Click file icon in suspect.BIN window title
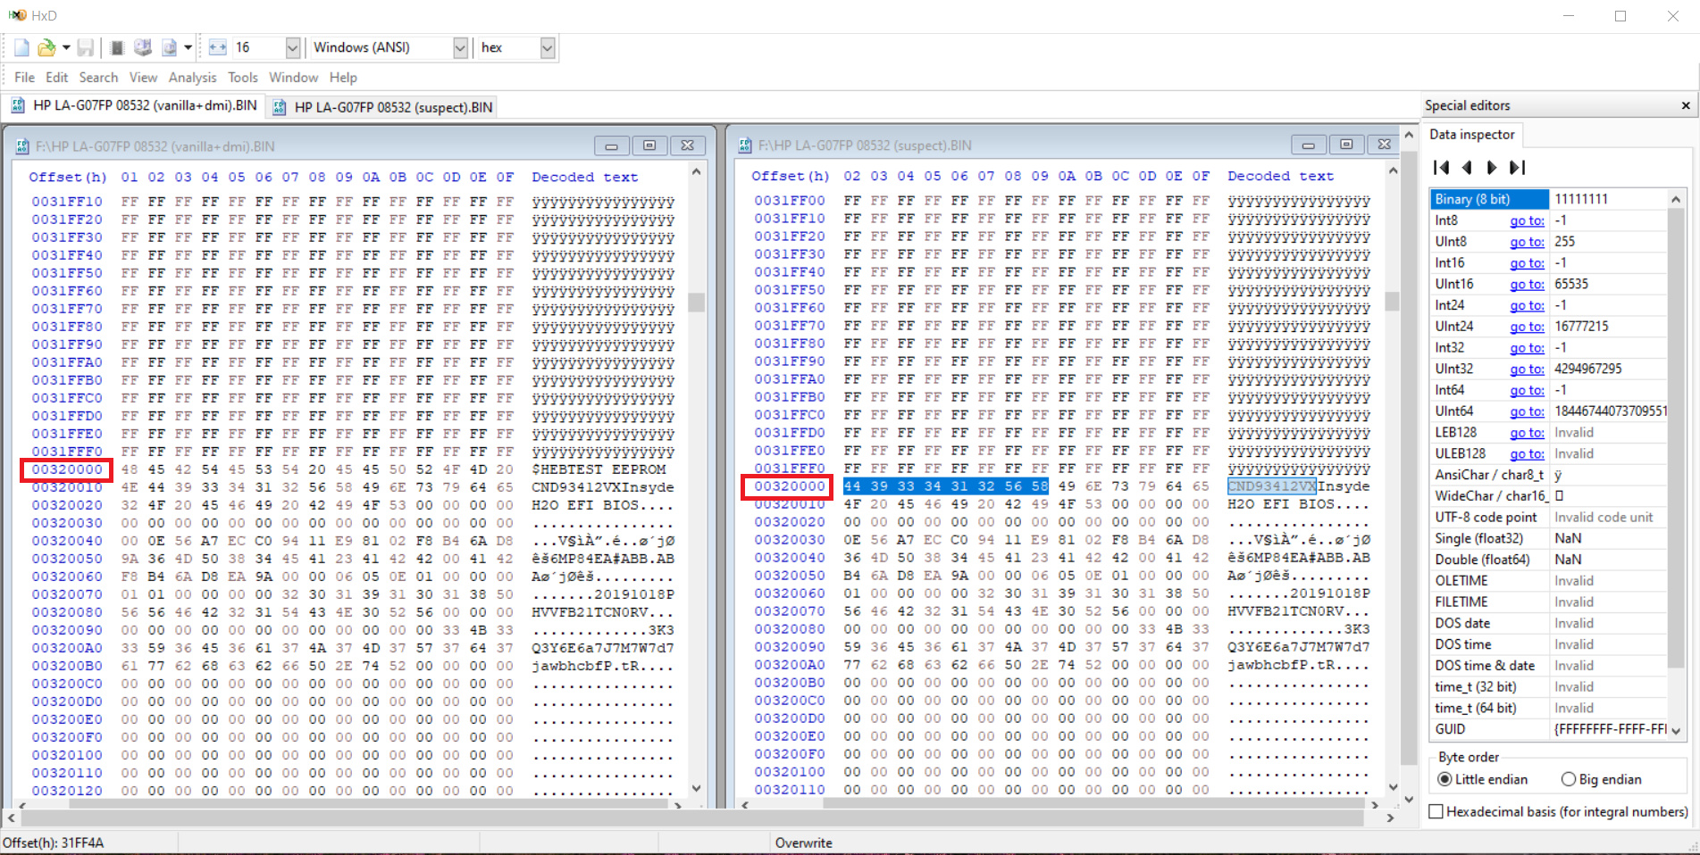Viewport: 1700px width, 855px height. tap(744, 145)
